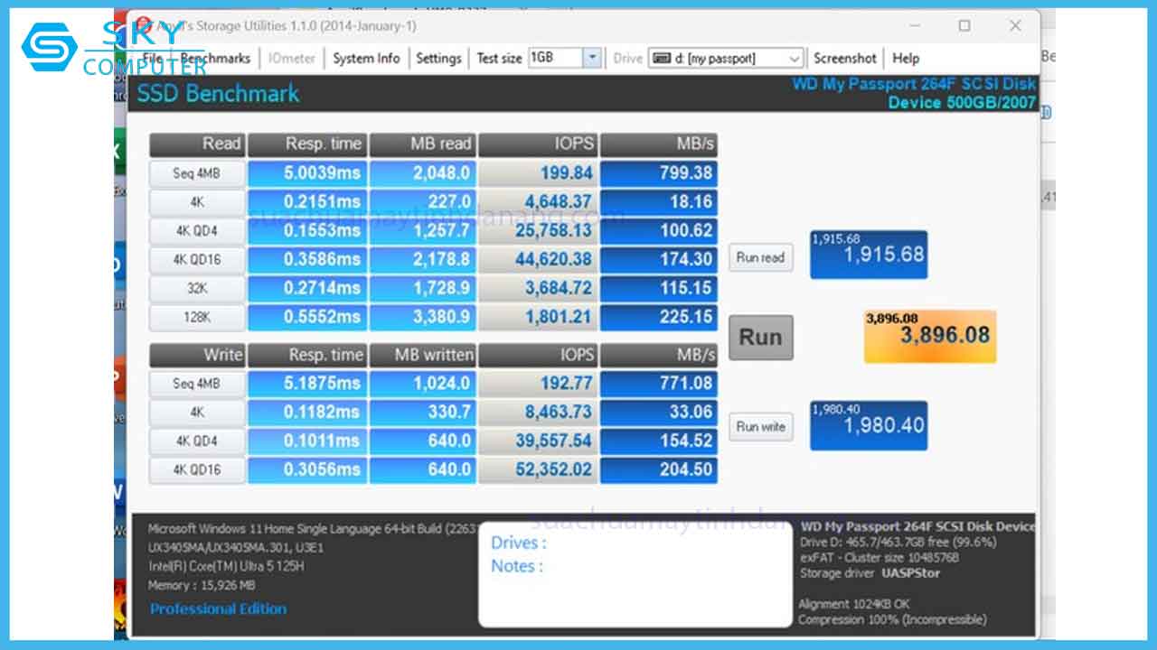Expand the Drive selection dropdown

[x=795, y=58]
